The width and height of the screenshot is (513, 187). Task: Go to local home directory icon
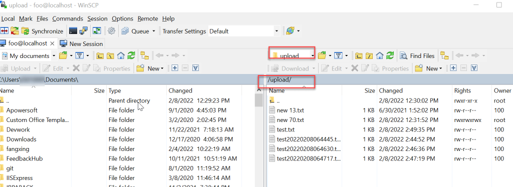tap(121, 56)
